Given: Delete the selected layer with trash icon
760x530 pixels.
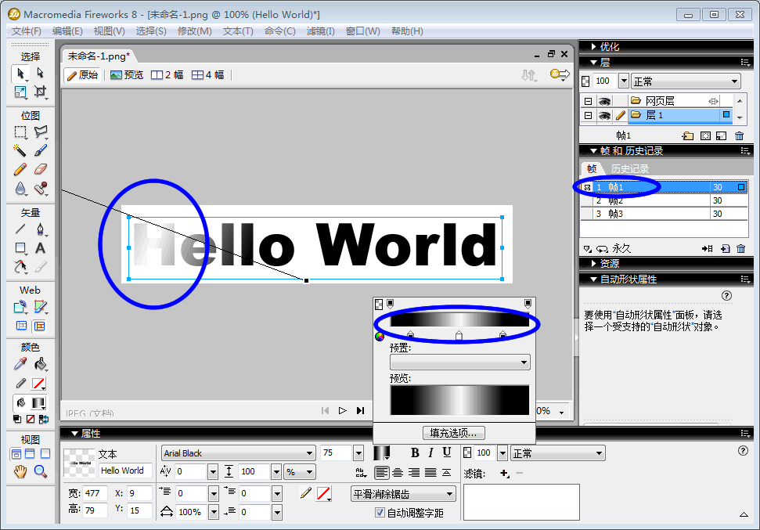Looking at the screenshot, I should pyautogui.click(x=740, y=135).
